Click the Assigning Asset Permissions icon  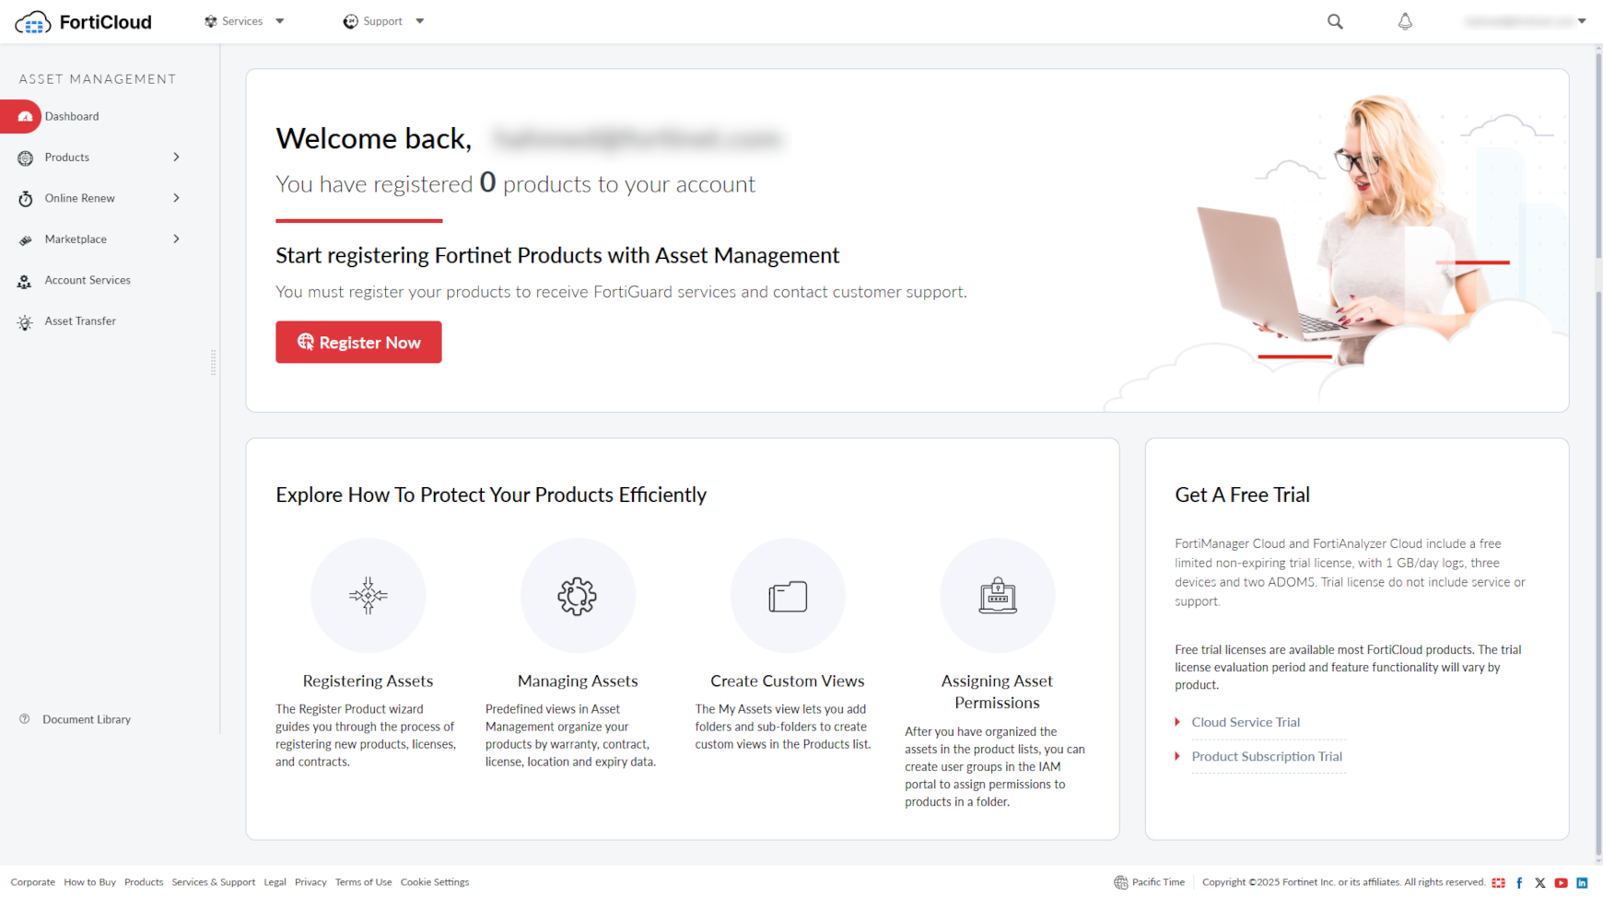tap(998, 596)
